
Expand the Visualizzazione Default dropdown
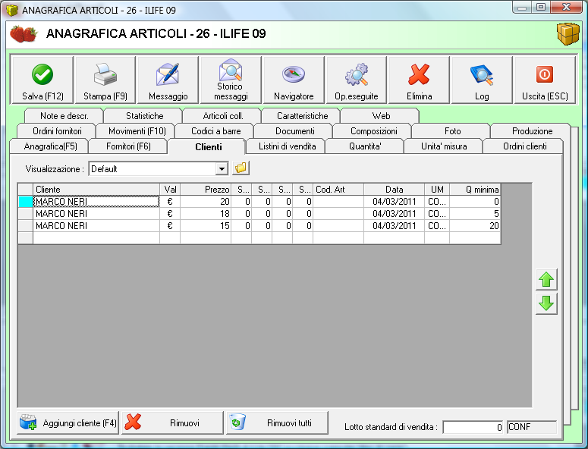point(222,168)
